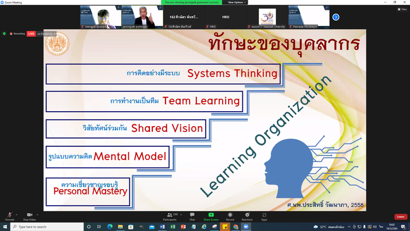This screenshot has width=410, height=231.
Task: Open the Participants panel
Action: click(x=169, y=217)
